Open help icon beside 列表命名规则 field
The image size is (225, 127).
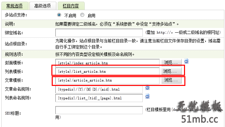[x=147, y=96]
